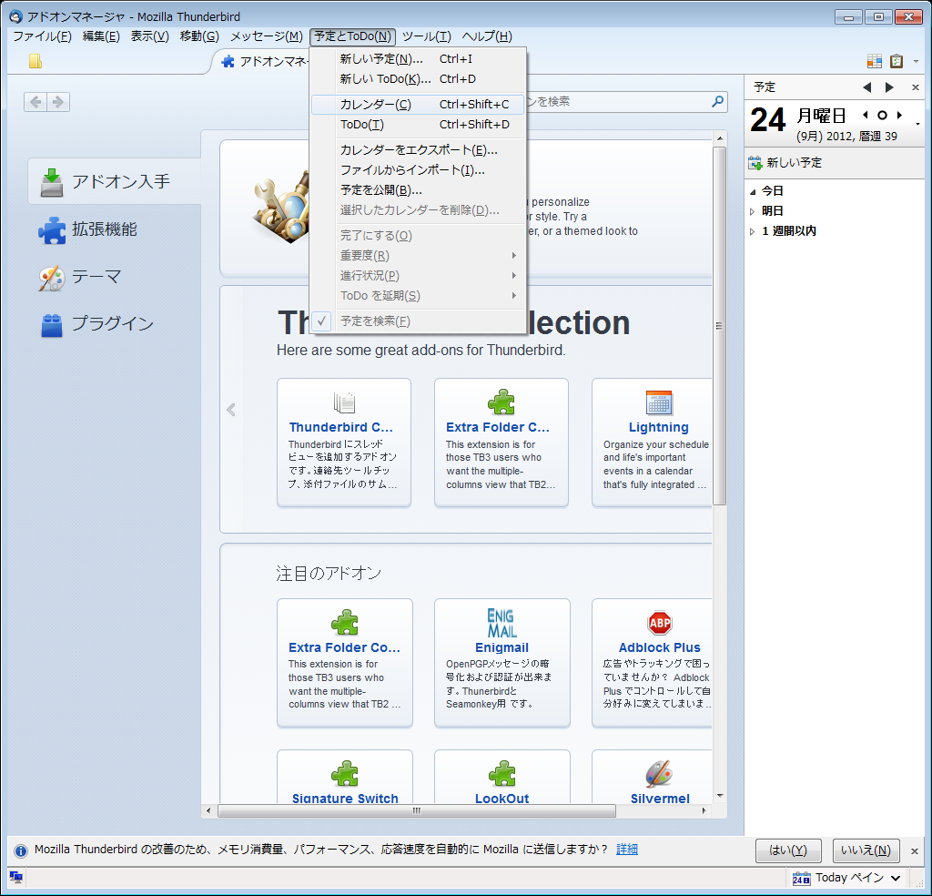Image resolution: width=932 pixels, height=896 pixels.
Task: Open the Today ペイン dropdown arrow
Action: (x=896, y=878)
